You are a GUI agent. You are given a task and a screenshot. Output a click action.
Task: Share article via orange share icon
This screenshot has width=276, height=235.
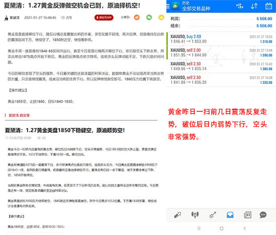pyautogui.click(x=137, y=18)
